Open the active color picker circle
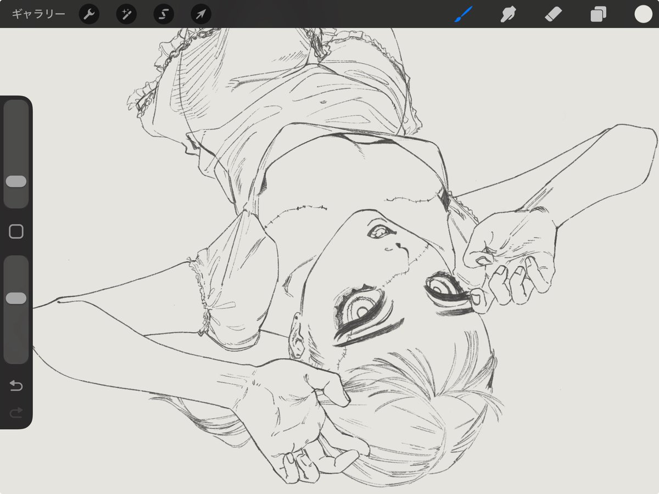659x494 pixels. coord(643,14)
